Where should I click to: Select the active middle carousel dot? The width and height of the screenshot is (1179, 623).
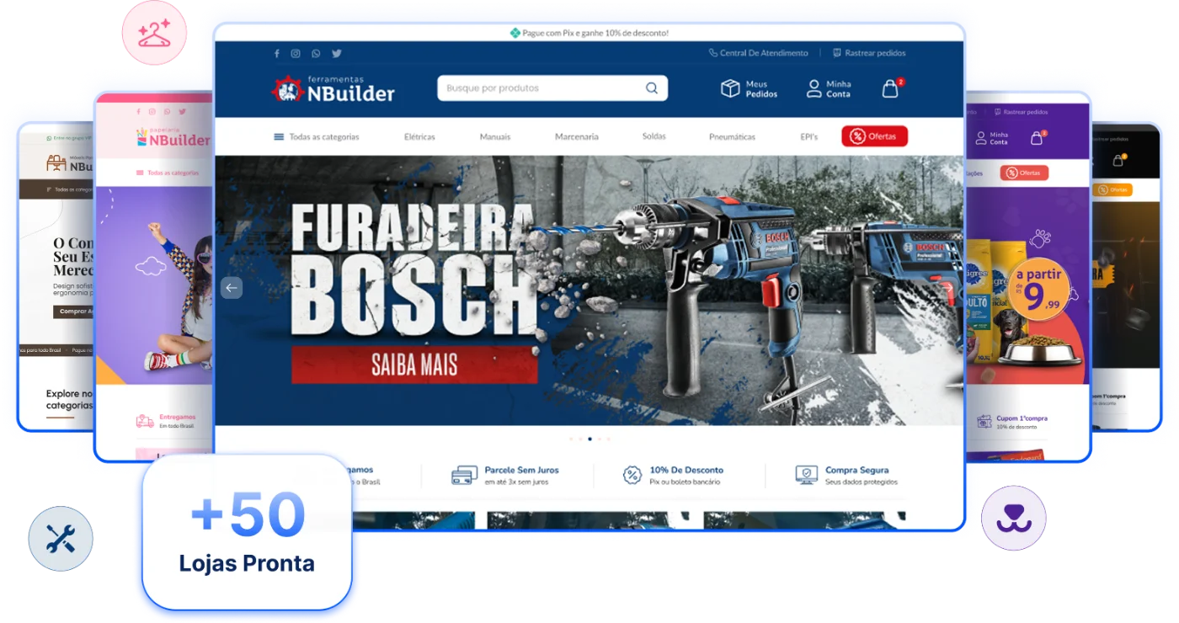click(589, 439)
